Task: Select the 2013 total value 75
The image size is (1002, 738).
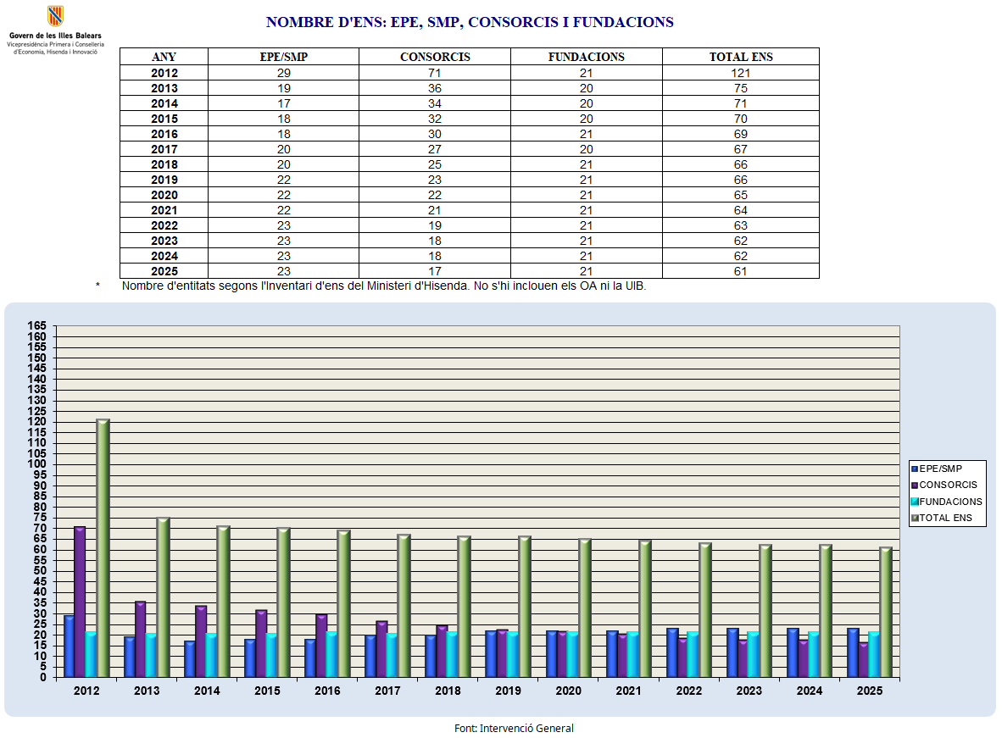Action: (x=741, y=88)
